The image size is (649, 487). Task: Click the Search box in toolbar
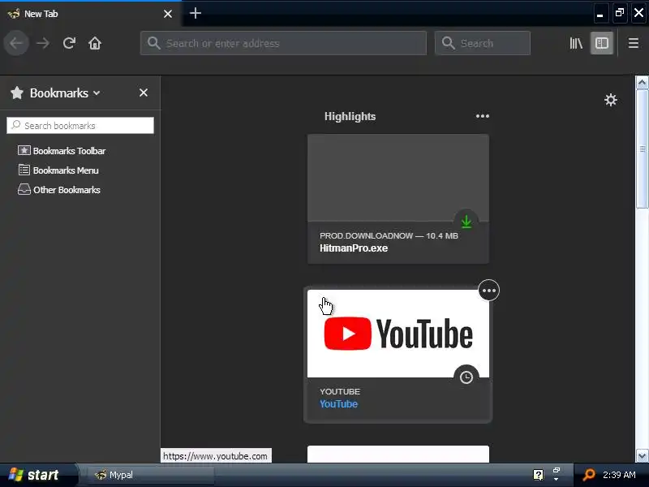click(x=483, y=43)
